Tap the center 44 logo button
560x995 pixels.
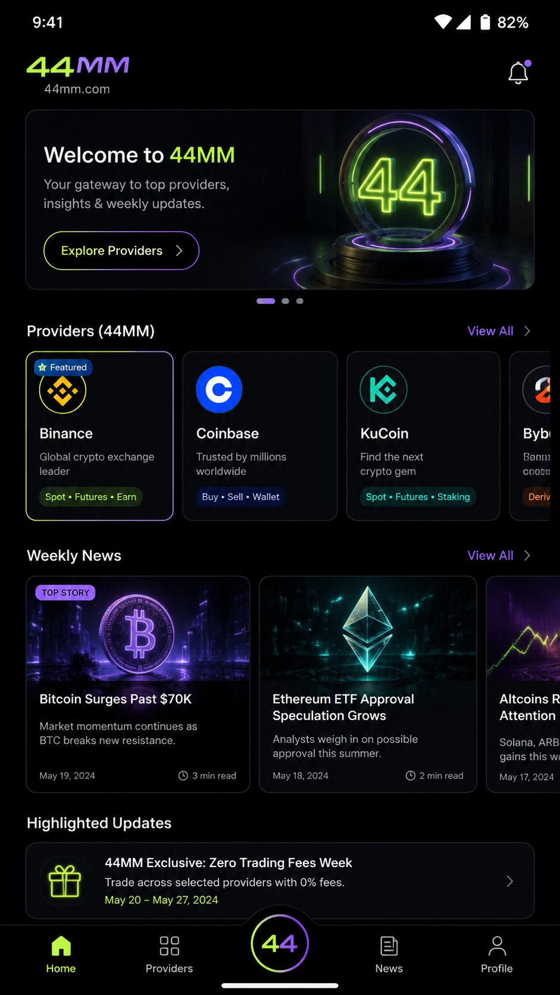pyautogui.click(x=280, y=944)
